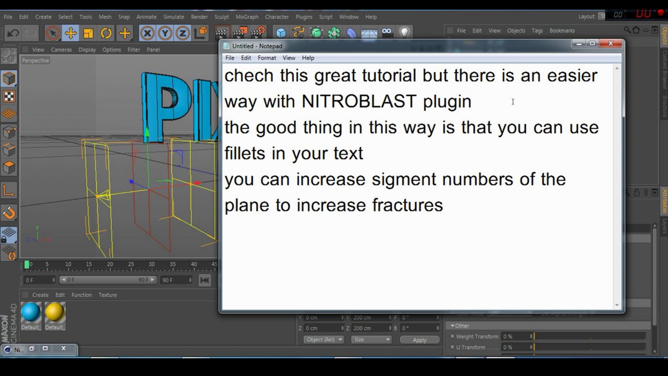Toggle U Transform animation dot
Image resolution: width=668 pixels, height=376 pixels.
[x=452, y=347]
